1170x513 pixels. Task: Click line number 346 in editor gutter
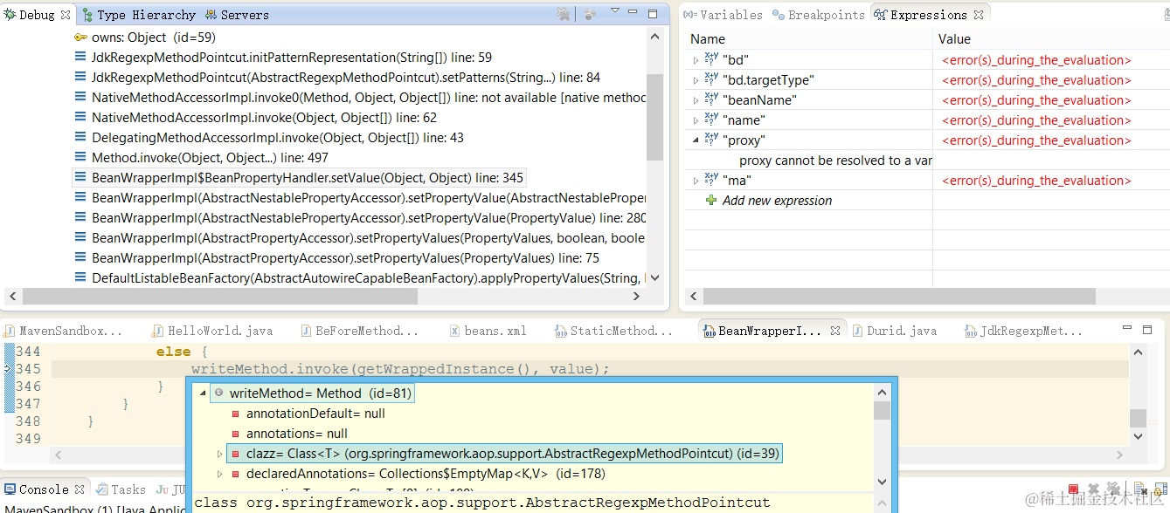pyautogui.click(x=28, y=386)
